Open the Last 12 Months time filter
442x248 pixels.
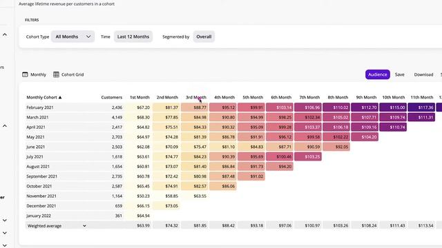point(133,37)
